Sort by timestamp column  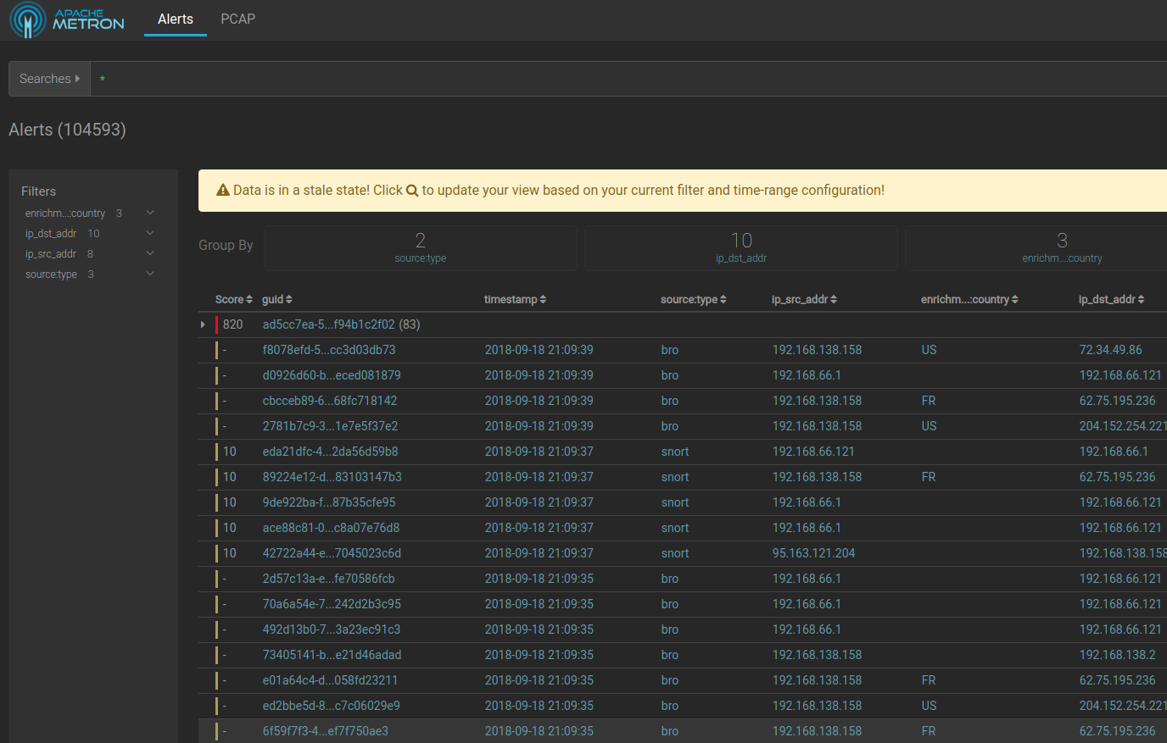click(x=516, y=300)
